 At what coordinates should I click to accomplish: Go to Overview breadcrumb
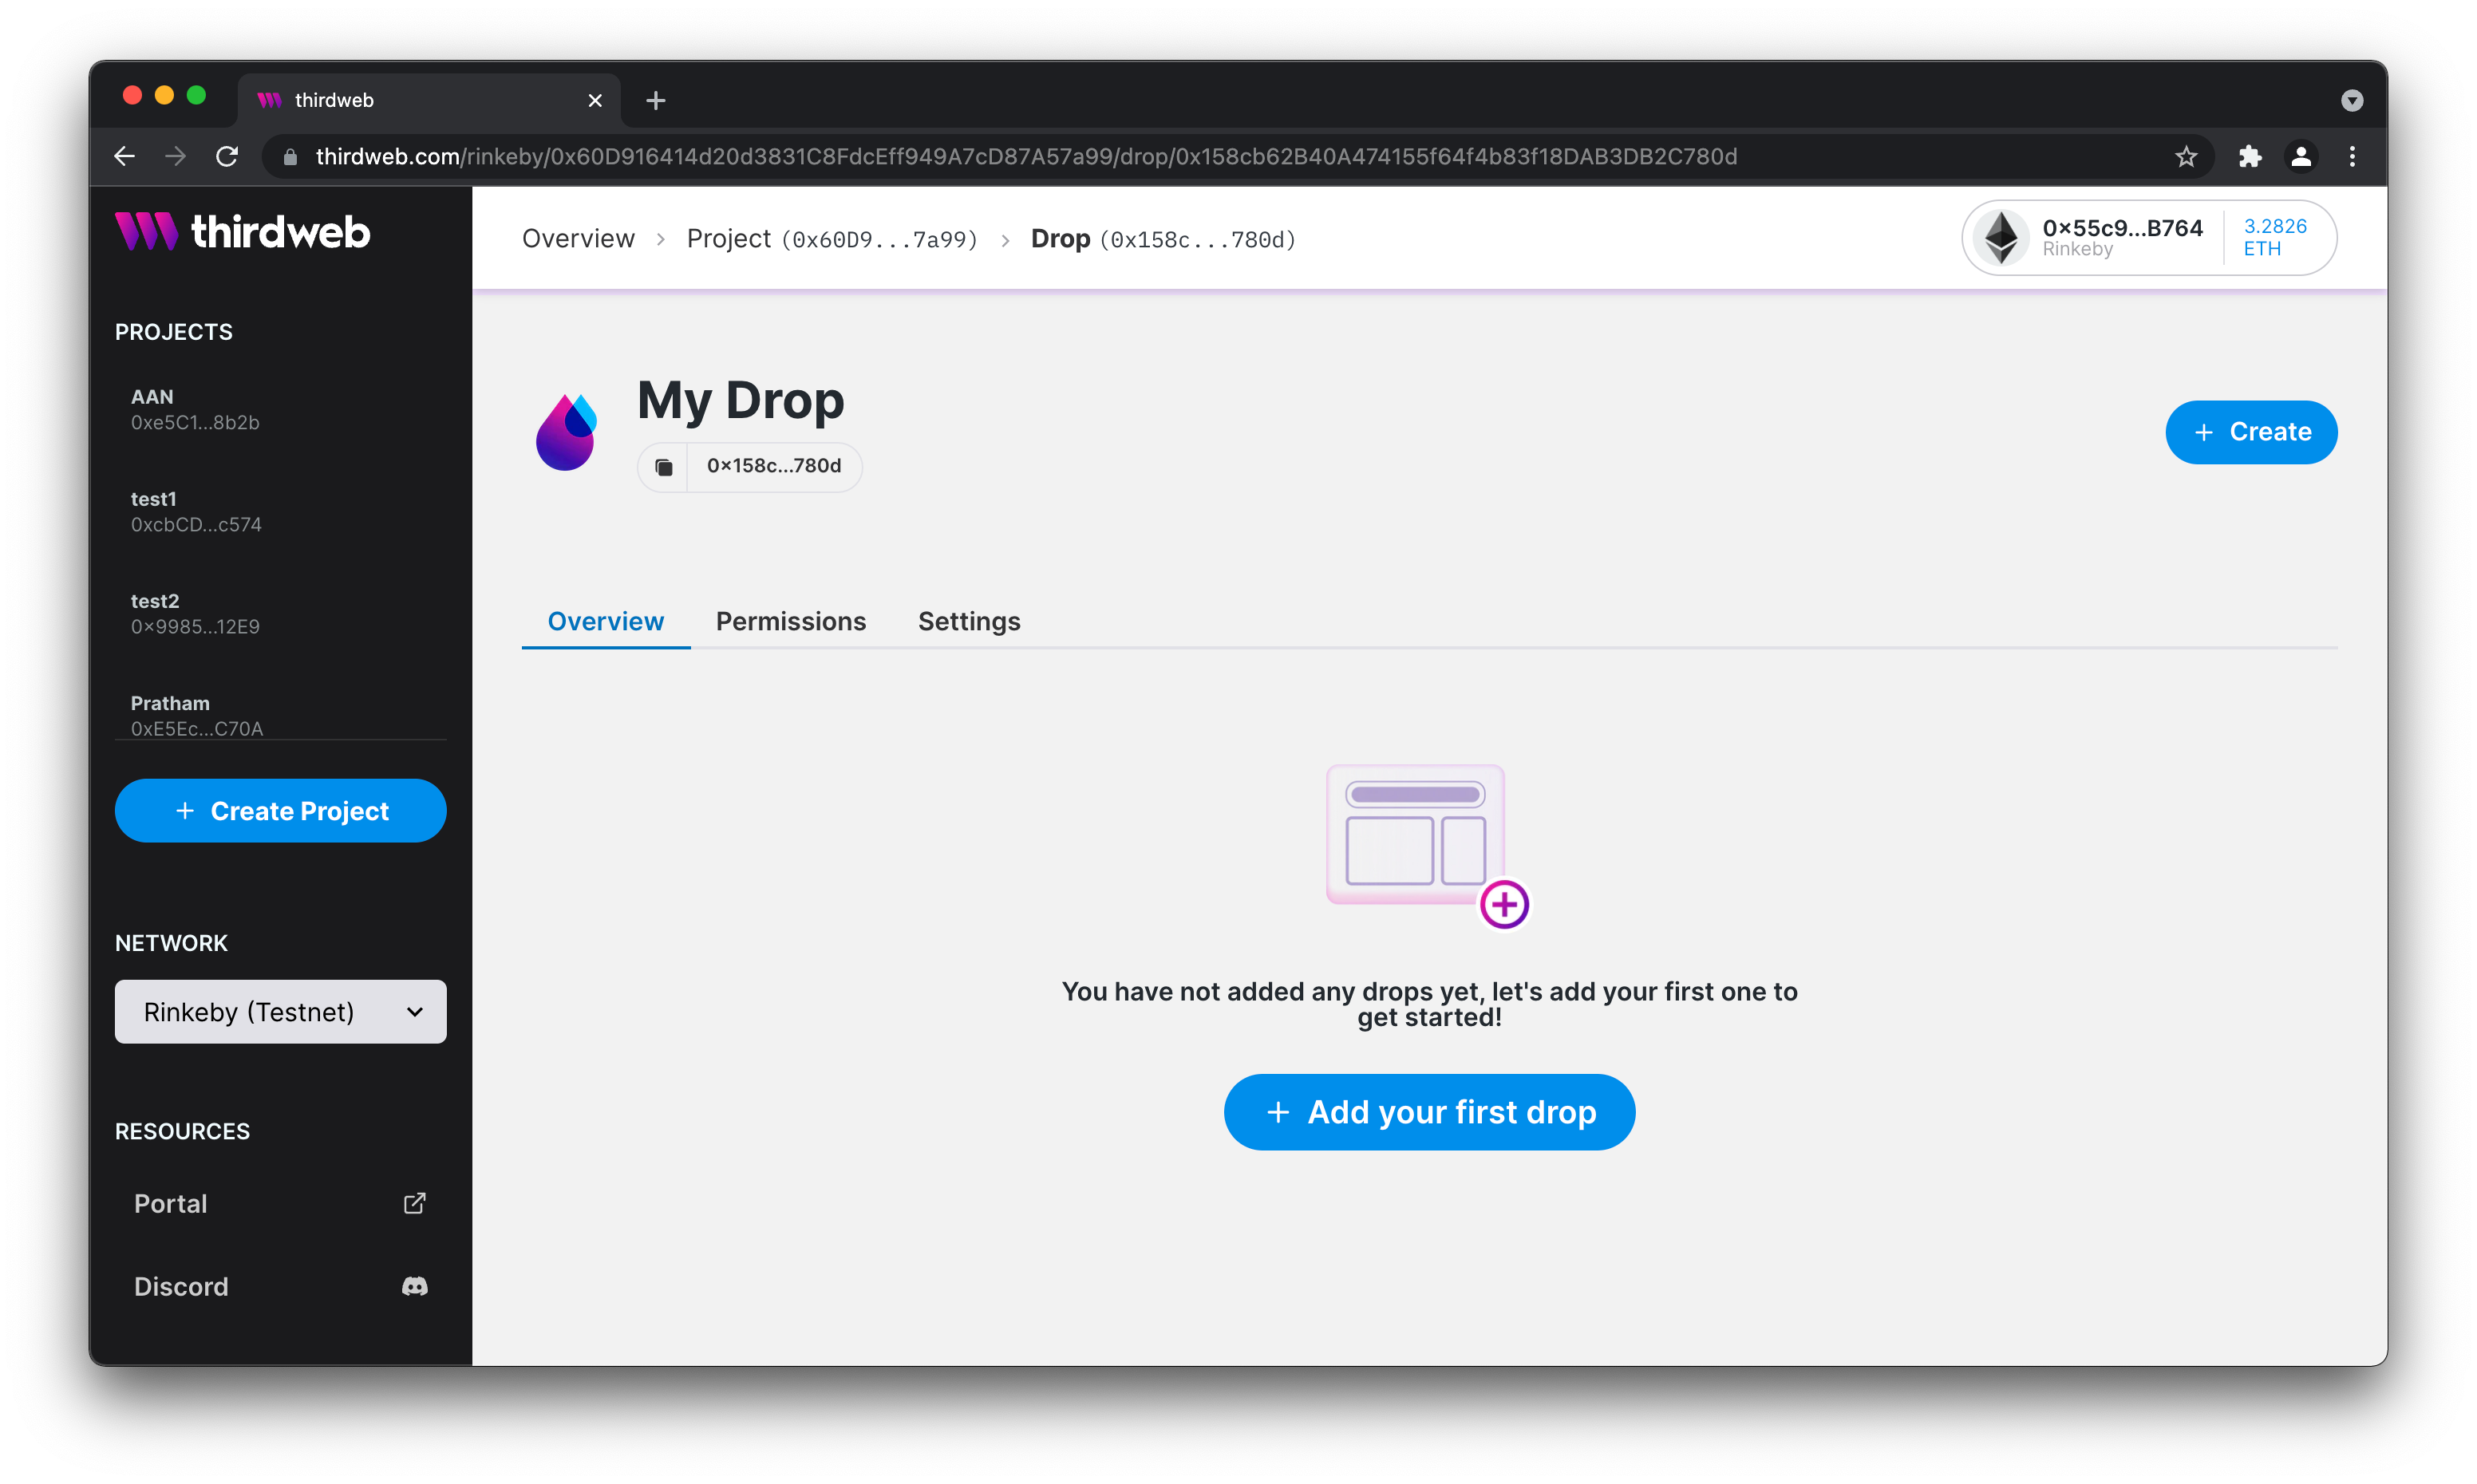point(578,239)
